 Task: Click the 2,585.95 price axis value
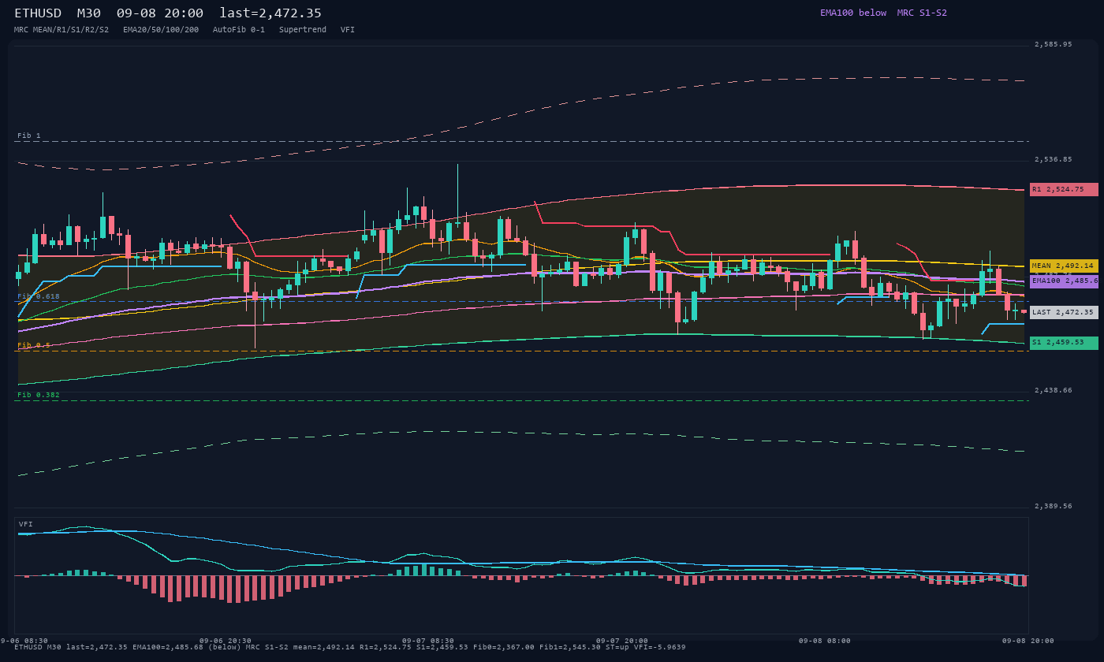[1054, 44]
